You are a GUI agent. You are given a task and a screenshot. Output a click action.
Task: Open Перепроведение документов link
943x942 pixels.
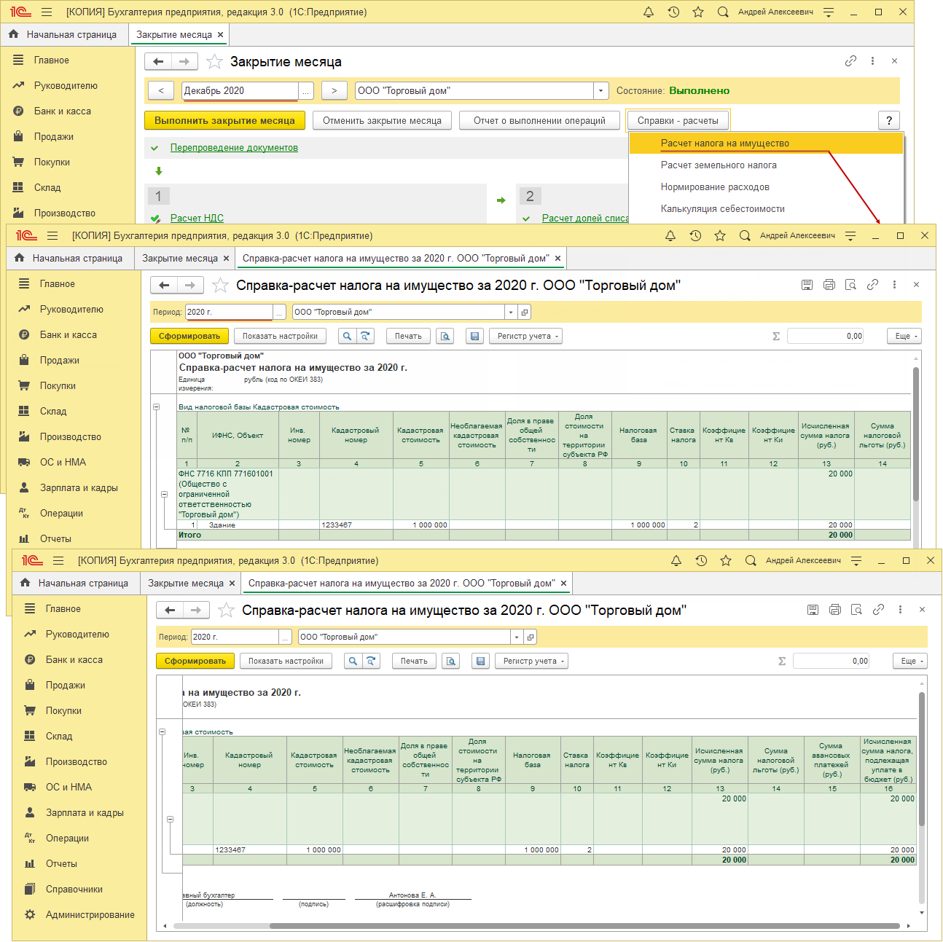pos(234,148)
